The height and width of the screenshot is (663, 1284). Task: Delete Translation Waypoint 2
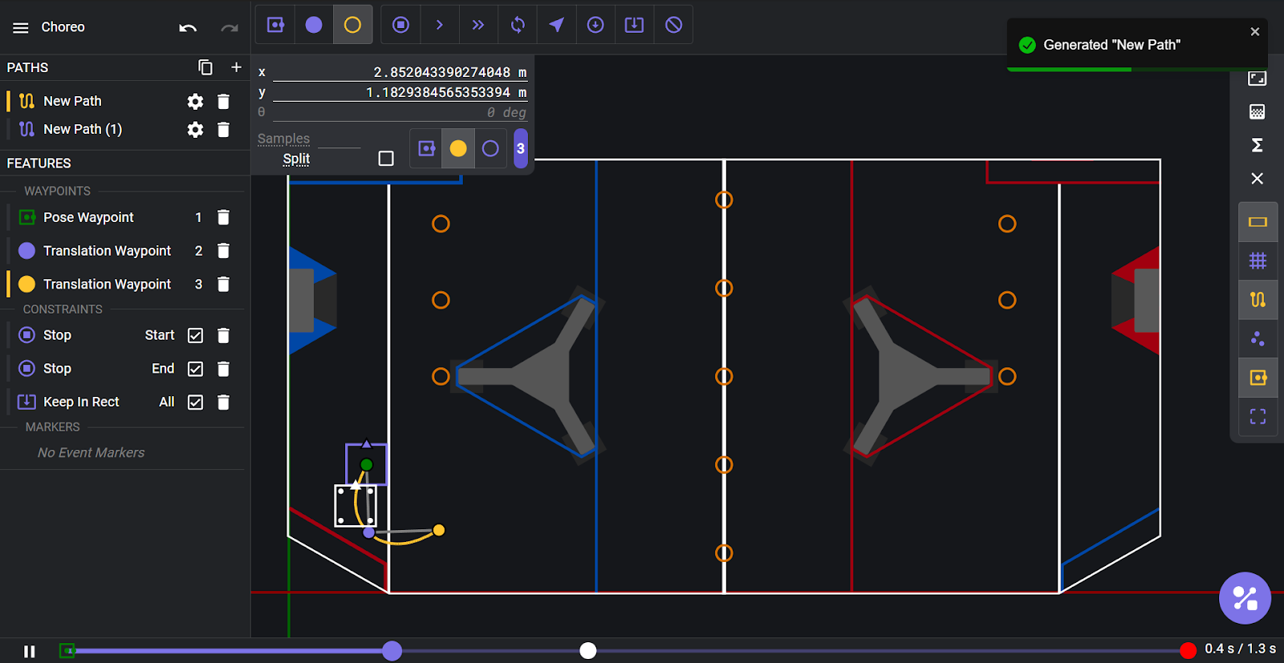224,251
